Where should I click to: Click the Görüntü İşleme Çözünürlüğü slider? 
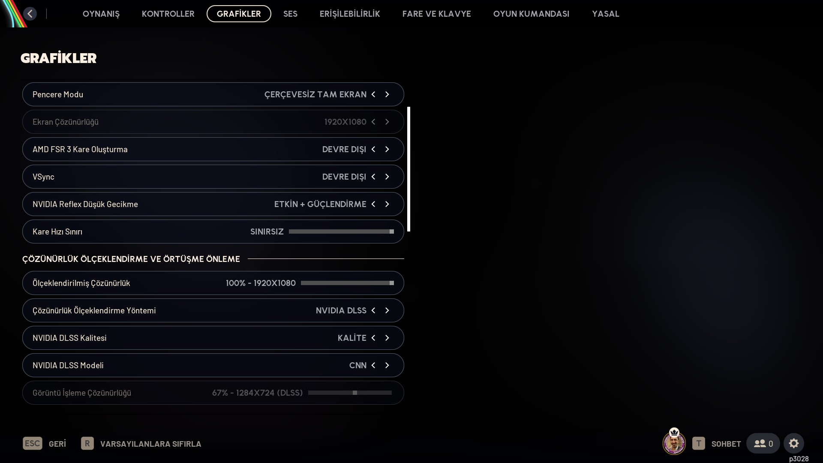point(350,393)
